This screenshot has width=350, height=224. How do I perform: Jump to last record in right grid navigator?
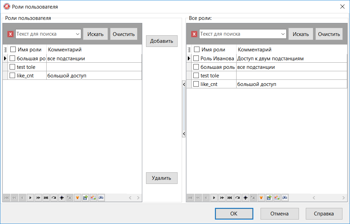[230, 198]
